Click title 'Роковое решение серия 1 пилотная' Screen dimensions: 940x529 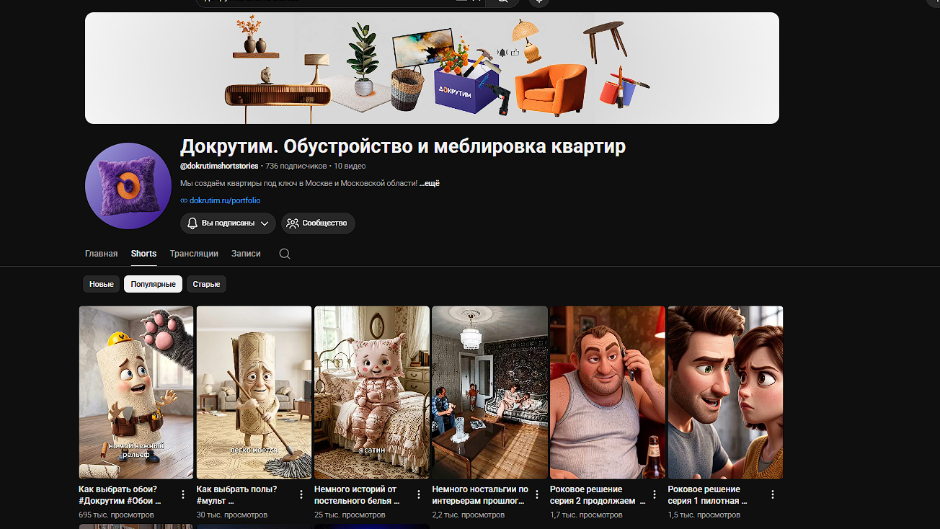pyautogui.click(x=709, y=495)
